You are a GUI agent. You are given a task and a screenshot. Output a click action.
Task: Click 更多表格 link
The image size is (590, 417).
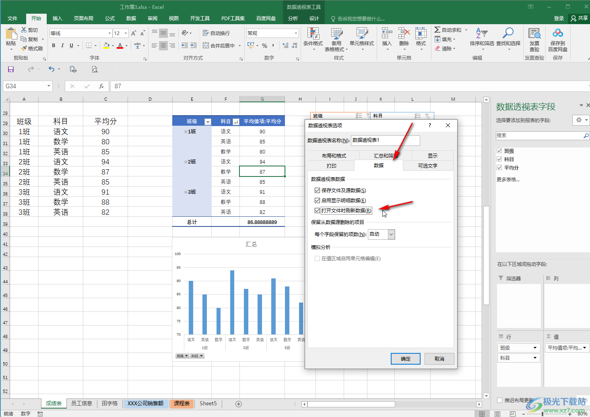508,179
